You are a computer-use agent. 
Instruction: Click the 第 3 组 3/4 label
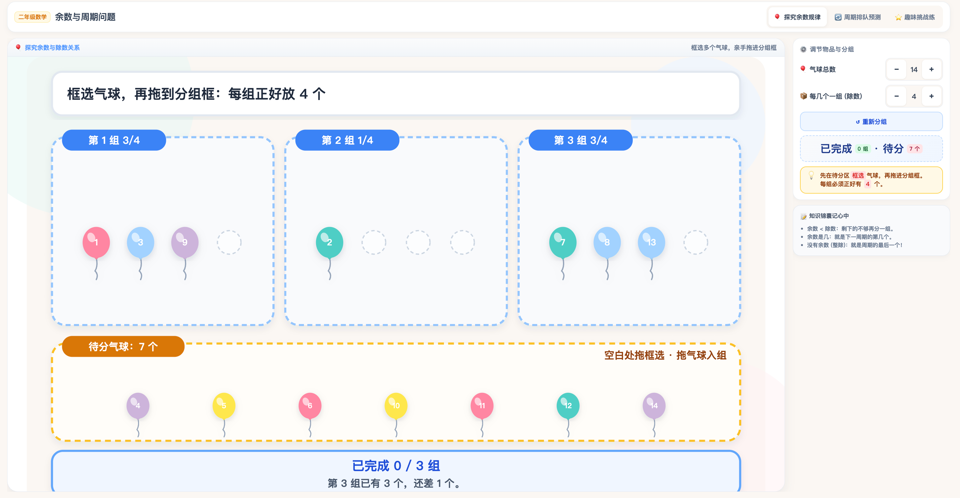(x=581, y=140)
